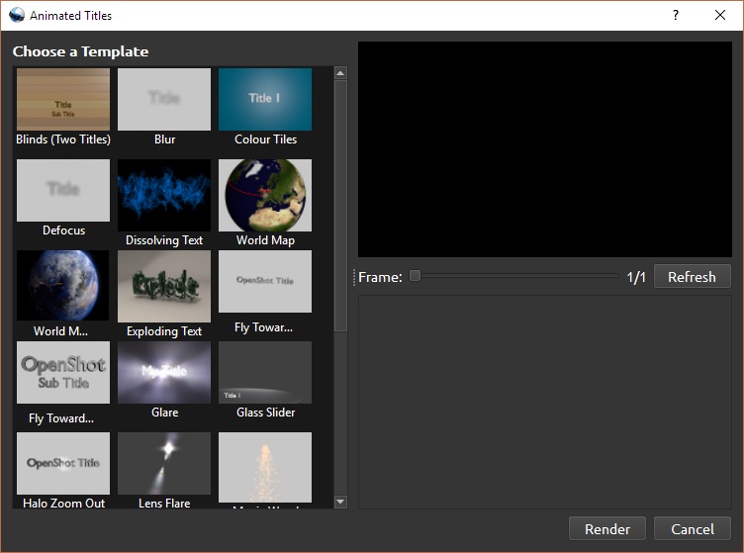Viewport: 744px width, 553px height.
Task: Click the 'Defocus' label text
Action: [64, 230]
